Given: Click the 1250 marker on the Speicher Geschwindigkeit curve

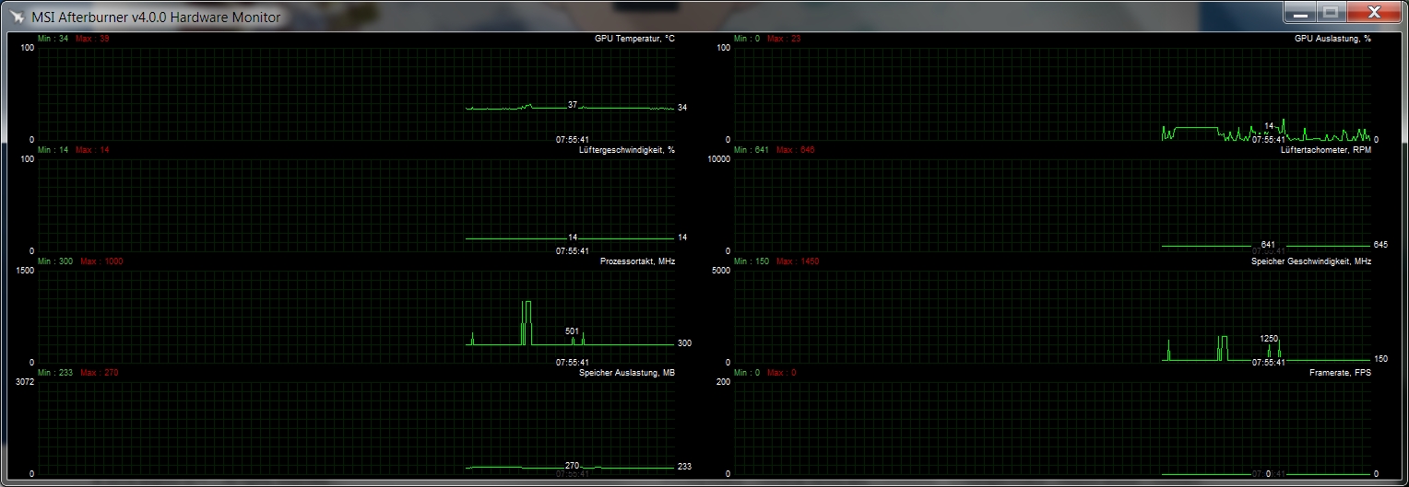Looking at the screenshot, I should [1270, 339].
